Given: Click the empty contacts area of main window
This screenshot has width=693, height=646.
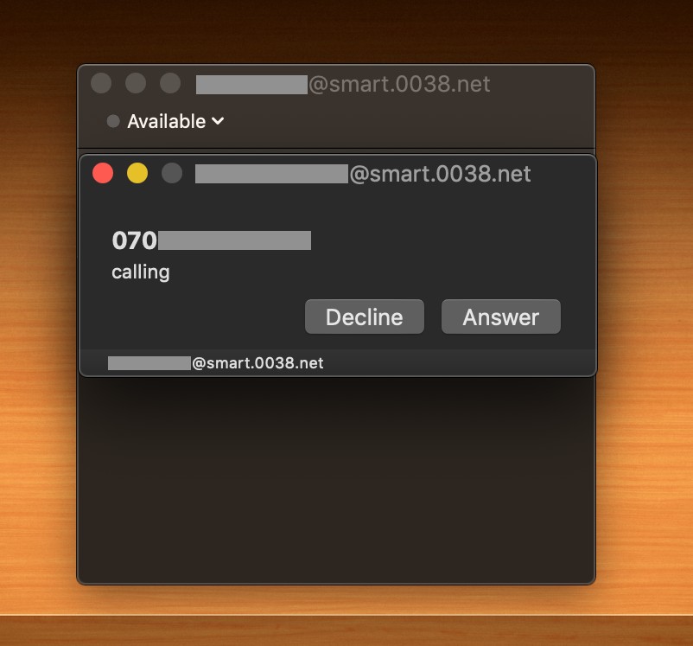Looking at the screenshot, I should pyautogui.click(x=336, y=480).
